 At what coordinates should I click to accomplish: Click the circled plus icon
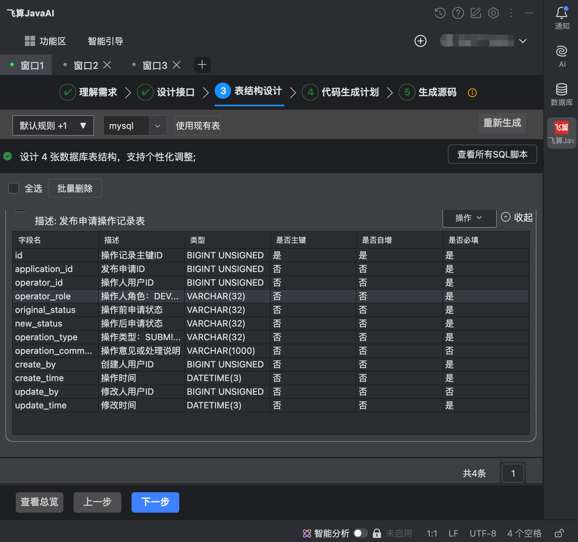[420, 41]
